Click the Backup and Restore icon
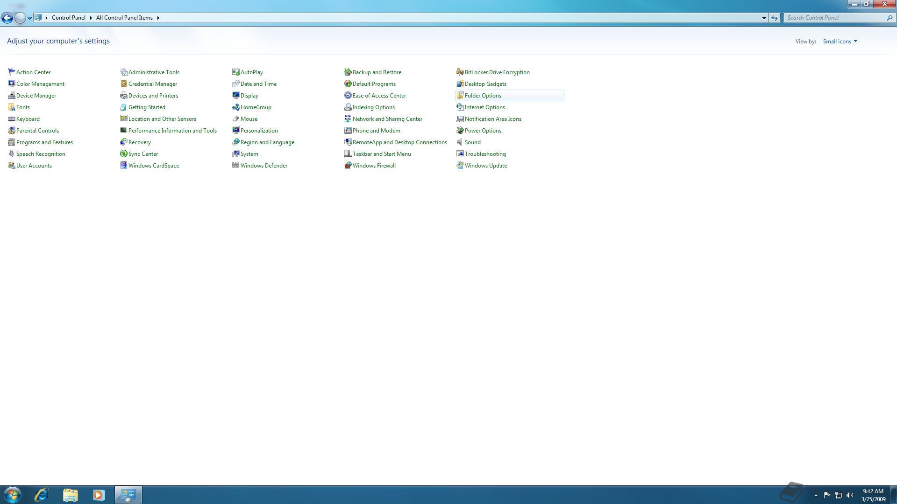The width and height of the screenshot is (897, 504). coord(348,72)
